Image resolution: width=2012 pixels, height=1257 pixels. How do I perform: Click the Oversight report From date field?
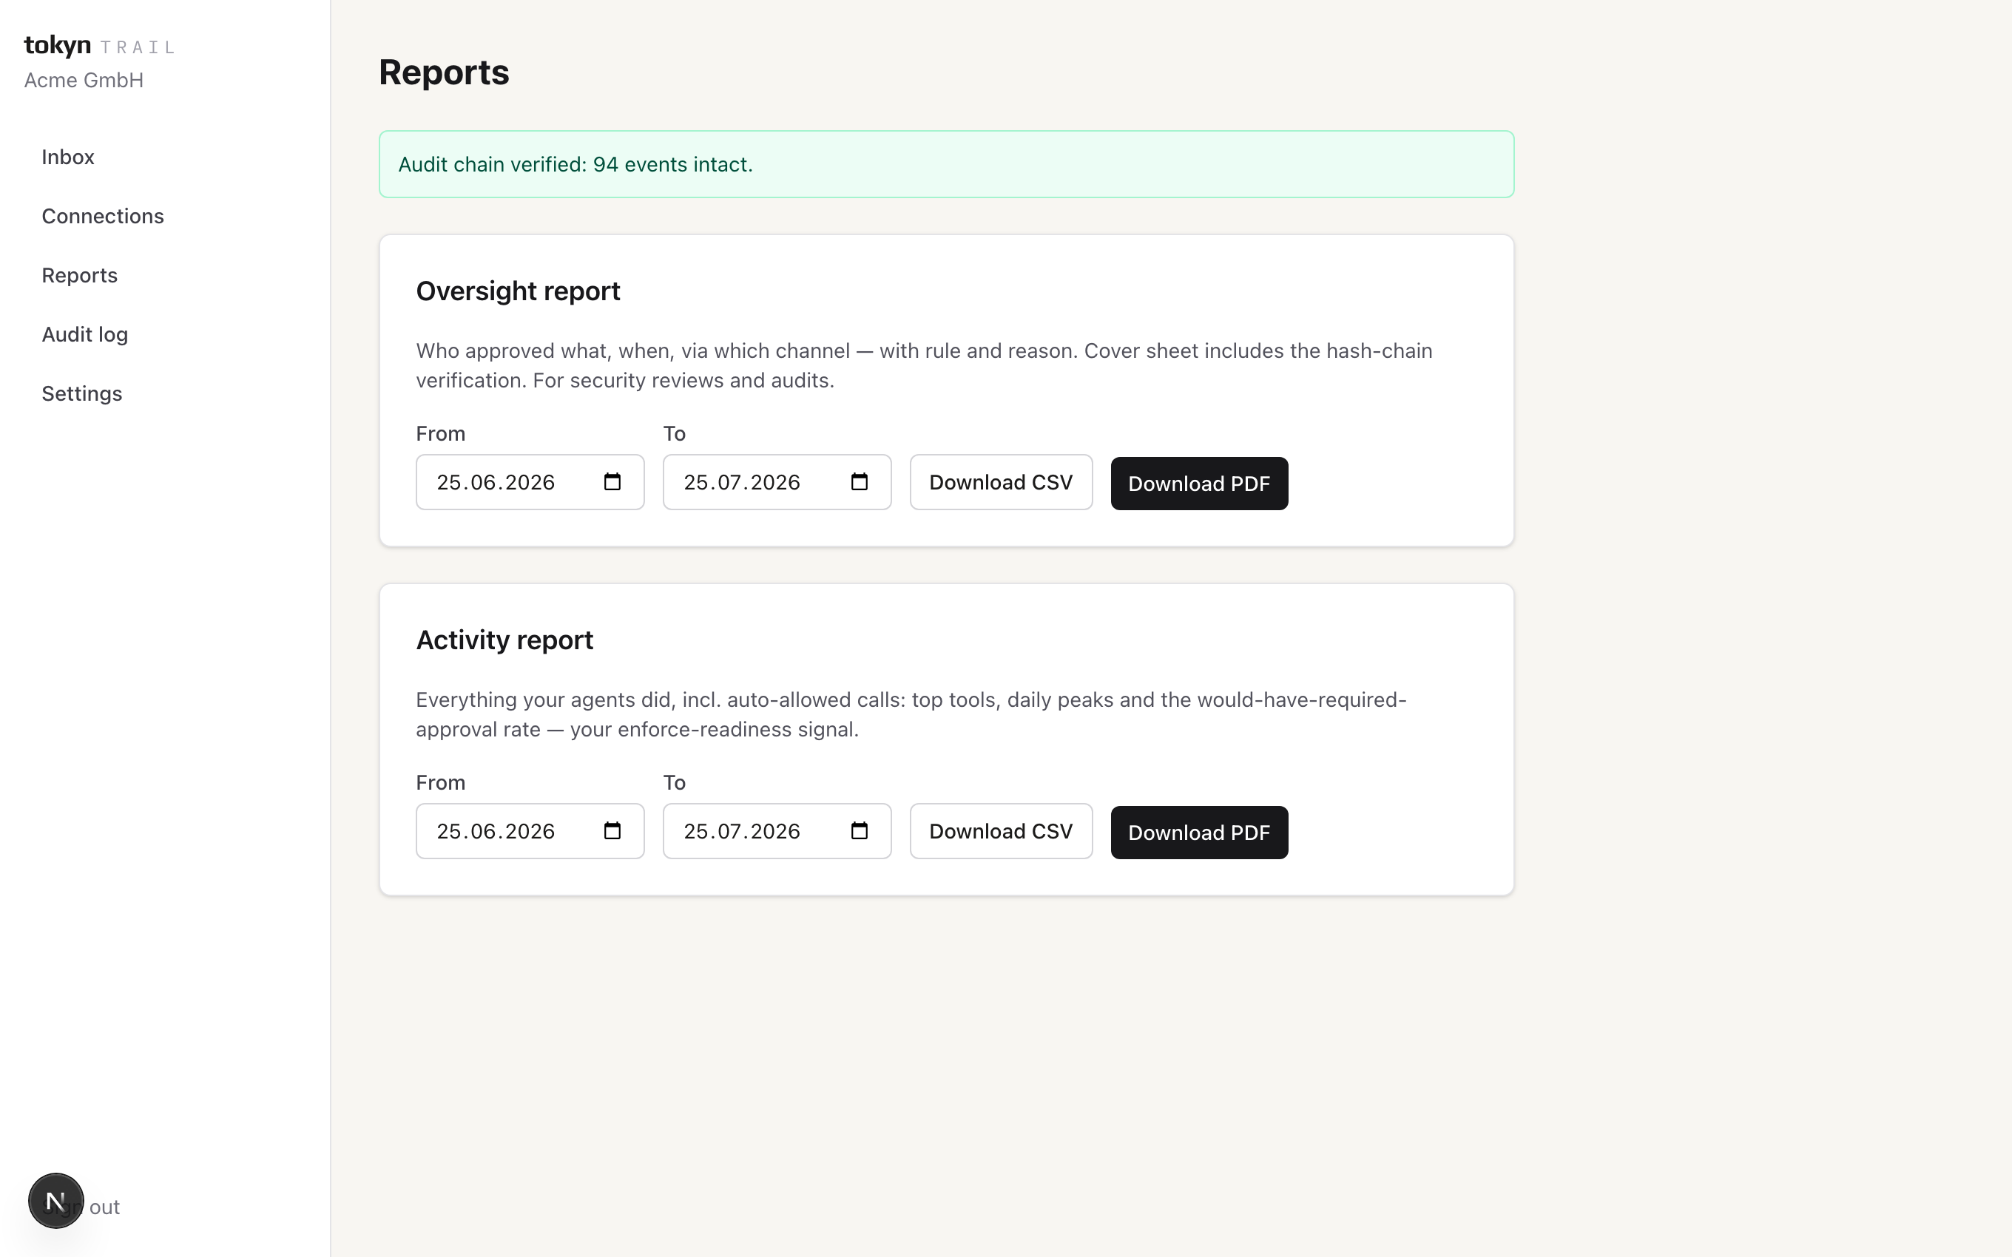point(530,482)
